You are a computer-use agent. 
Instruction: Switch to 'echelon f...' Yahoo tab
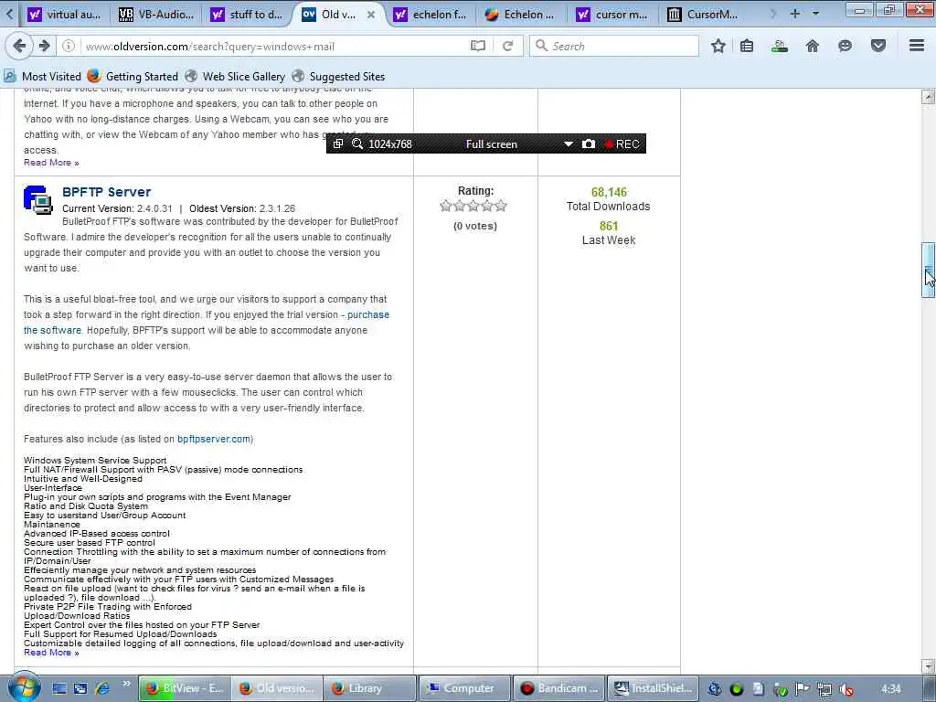coord(430,15)
